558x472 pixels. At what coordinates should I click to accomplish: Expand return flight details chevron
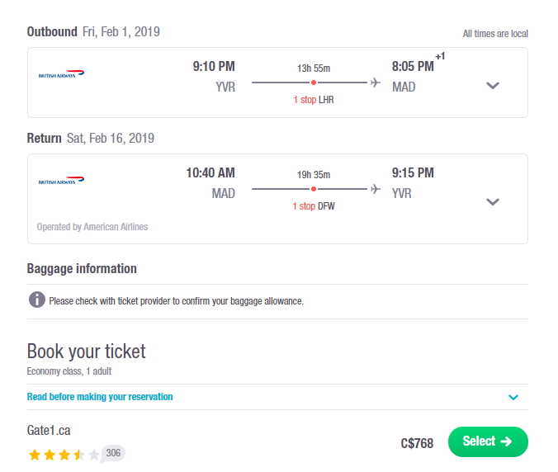point(493,201)
